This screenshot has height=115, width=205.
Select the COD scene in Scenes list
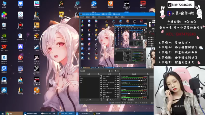pyautogui.click(x=89, y=78)
